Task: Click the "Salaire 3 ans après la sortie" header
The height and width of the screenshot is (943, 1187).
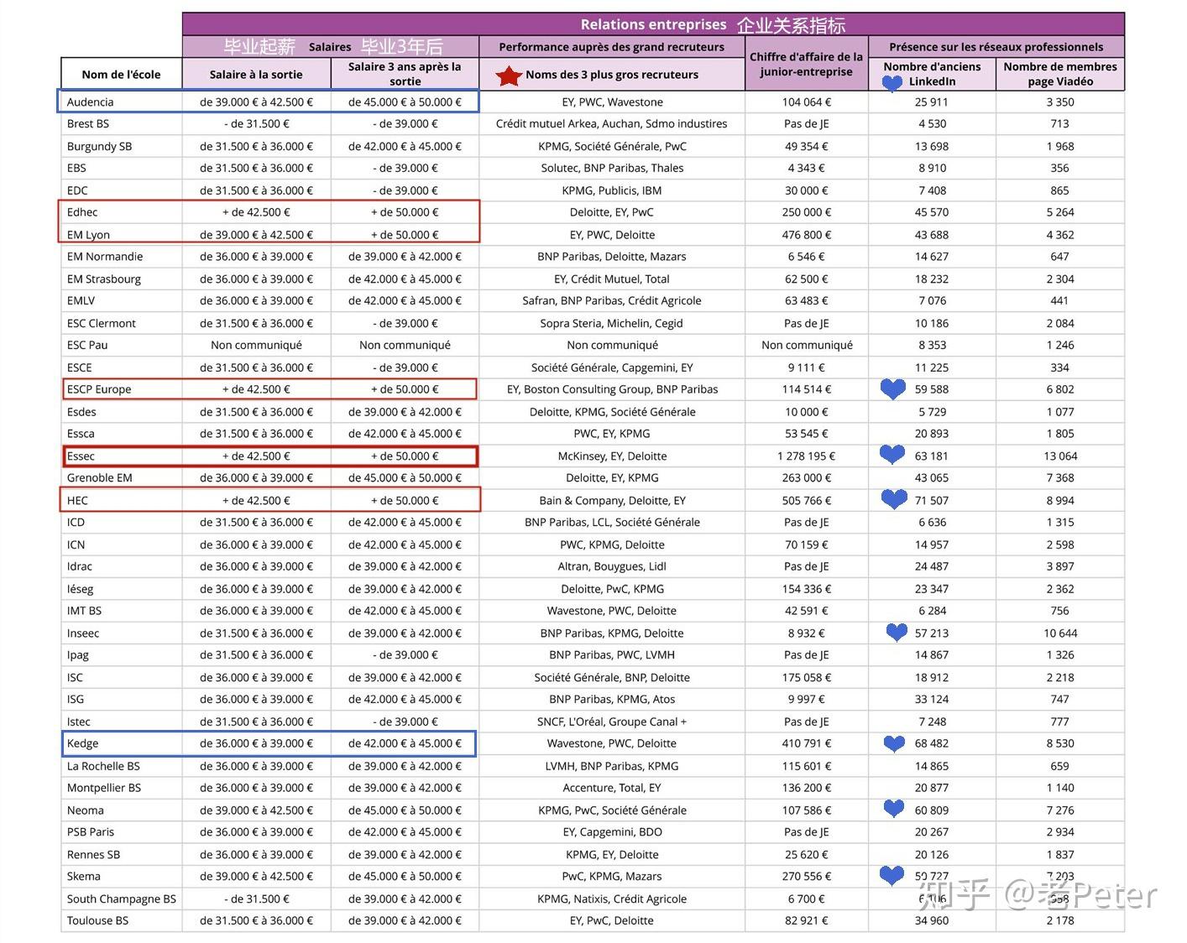Action: point(405,74)
